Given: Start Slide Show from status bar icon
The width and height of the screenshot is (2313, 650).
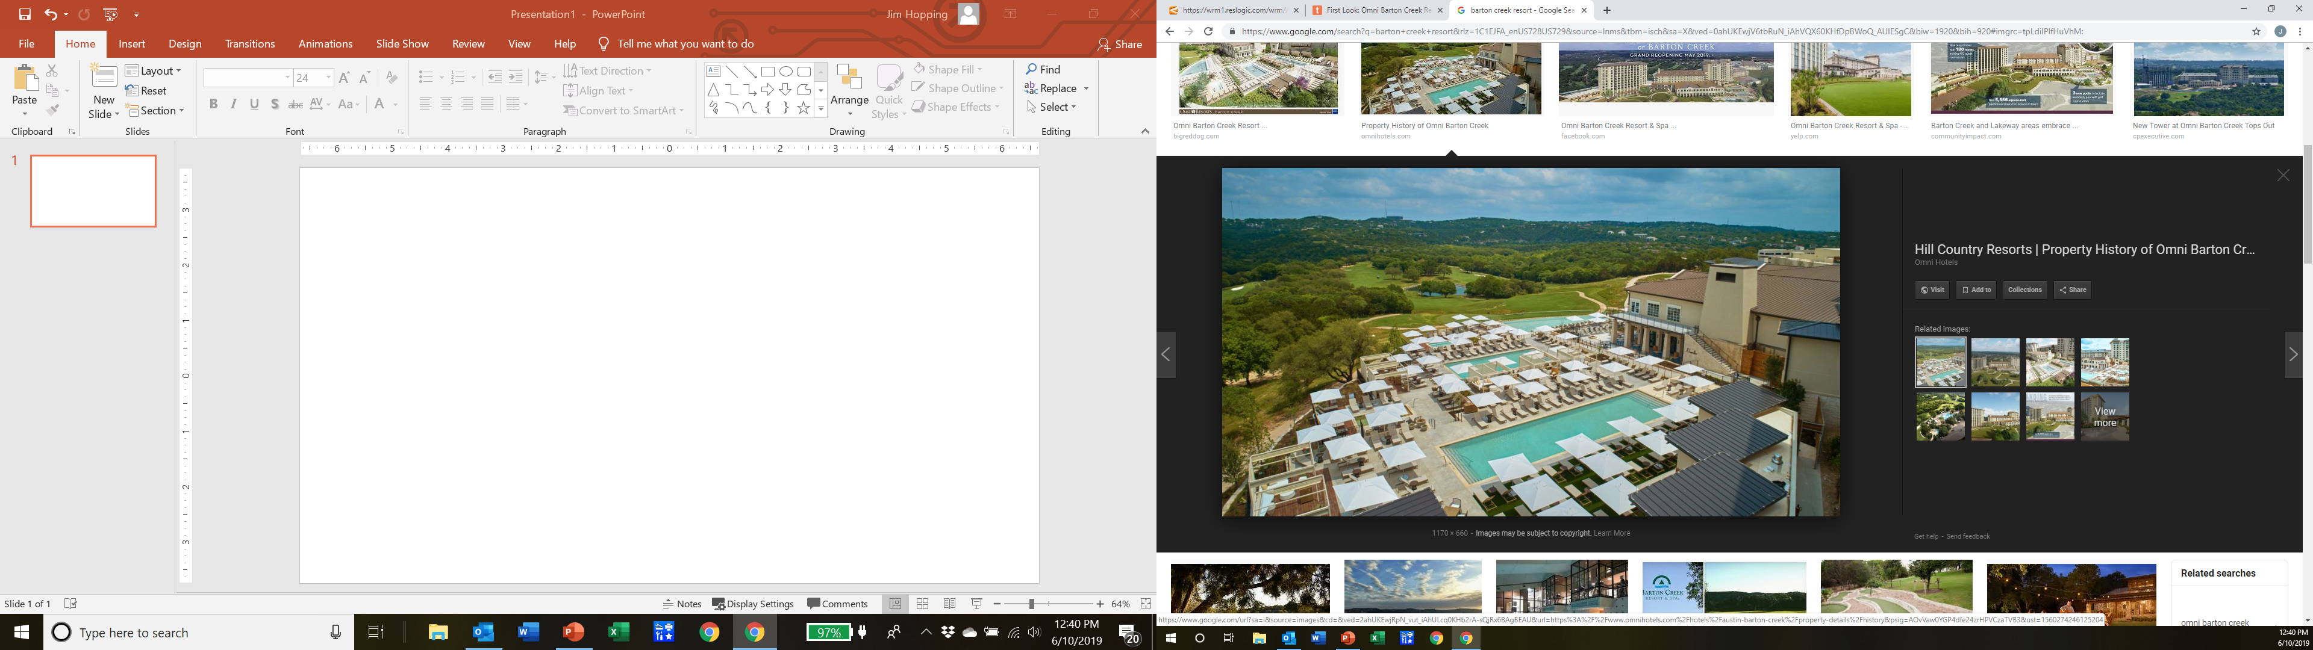Looking at the screenshot, I should point(977,604).
